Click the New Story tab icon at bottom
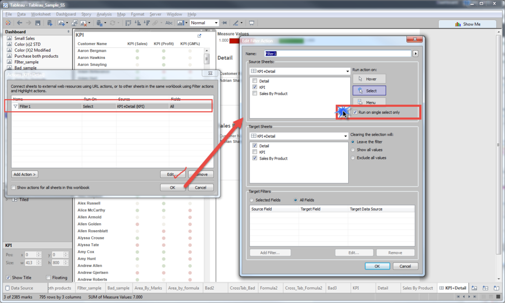Screen dimensions: 505x303 496,288
